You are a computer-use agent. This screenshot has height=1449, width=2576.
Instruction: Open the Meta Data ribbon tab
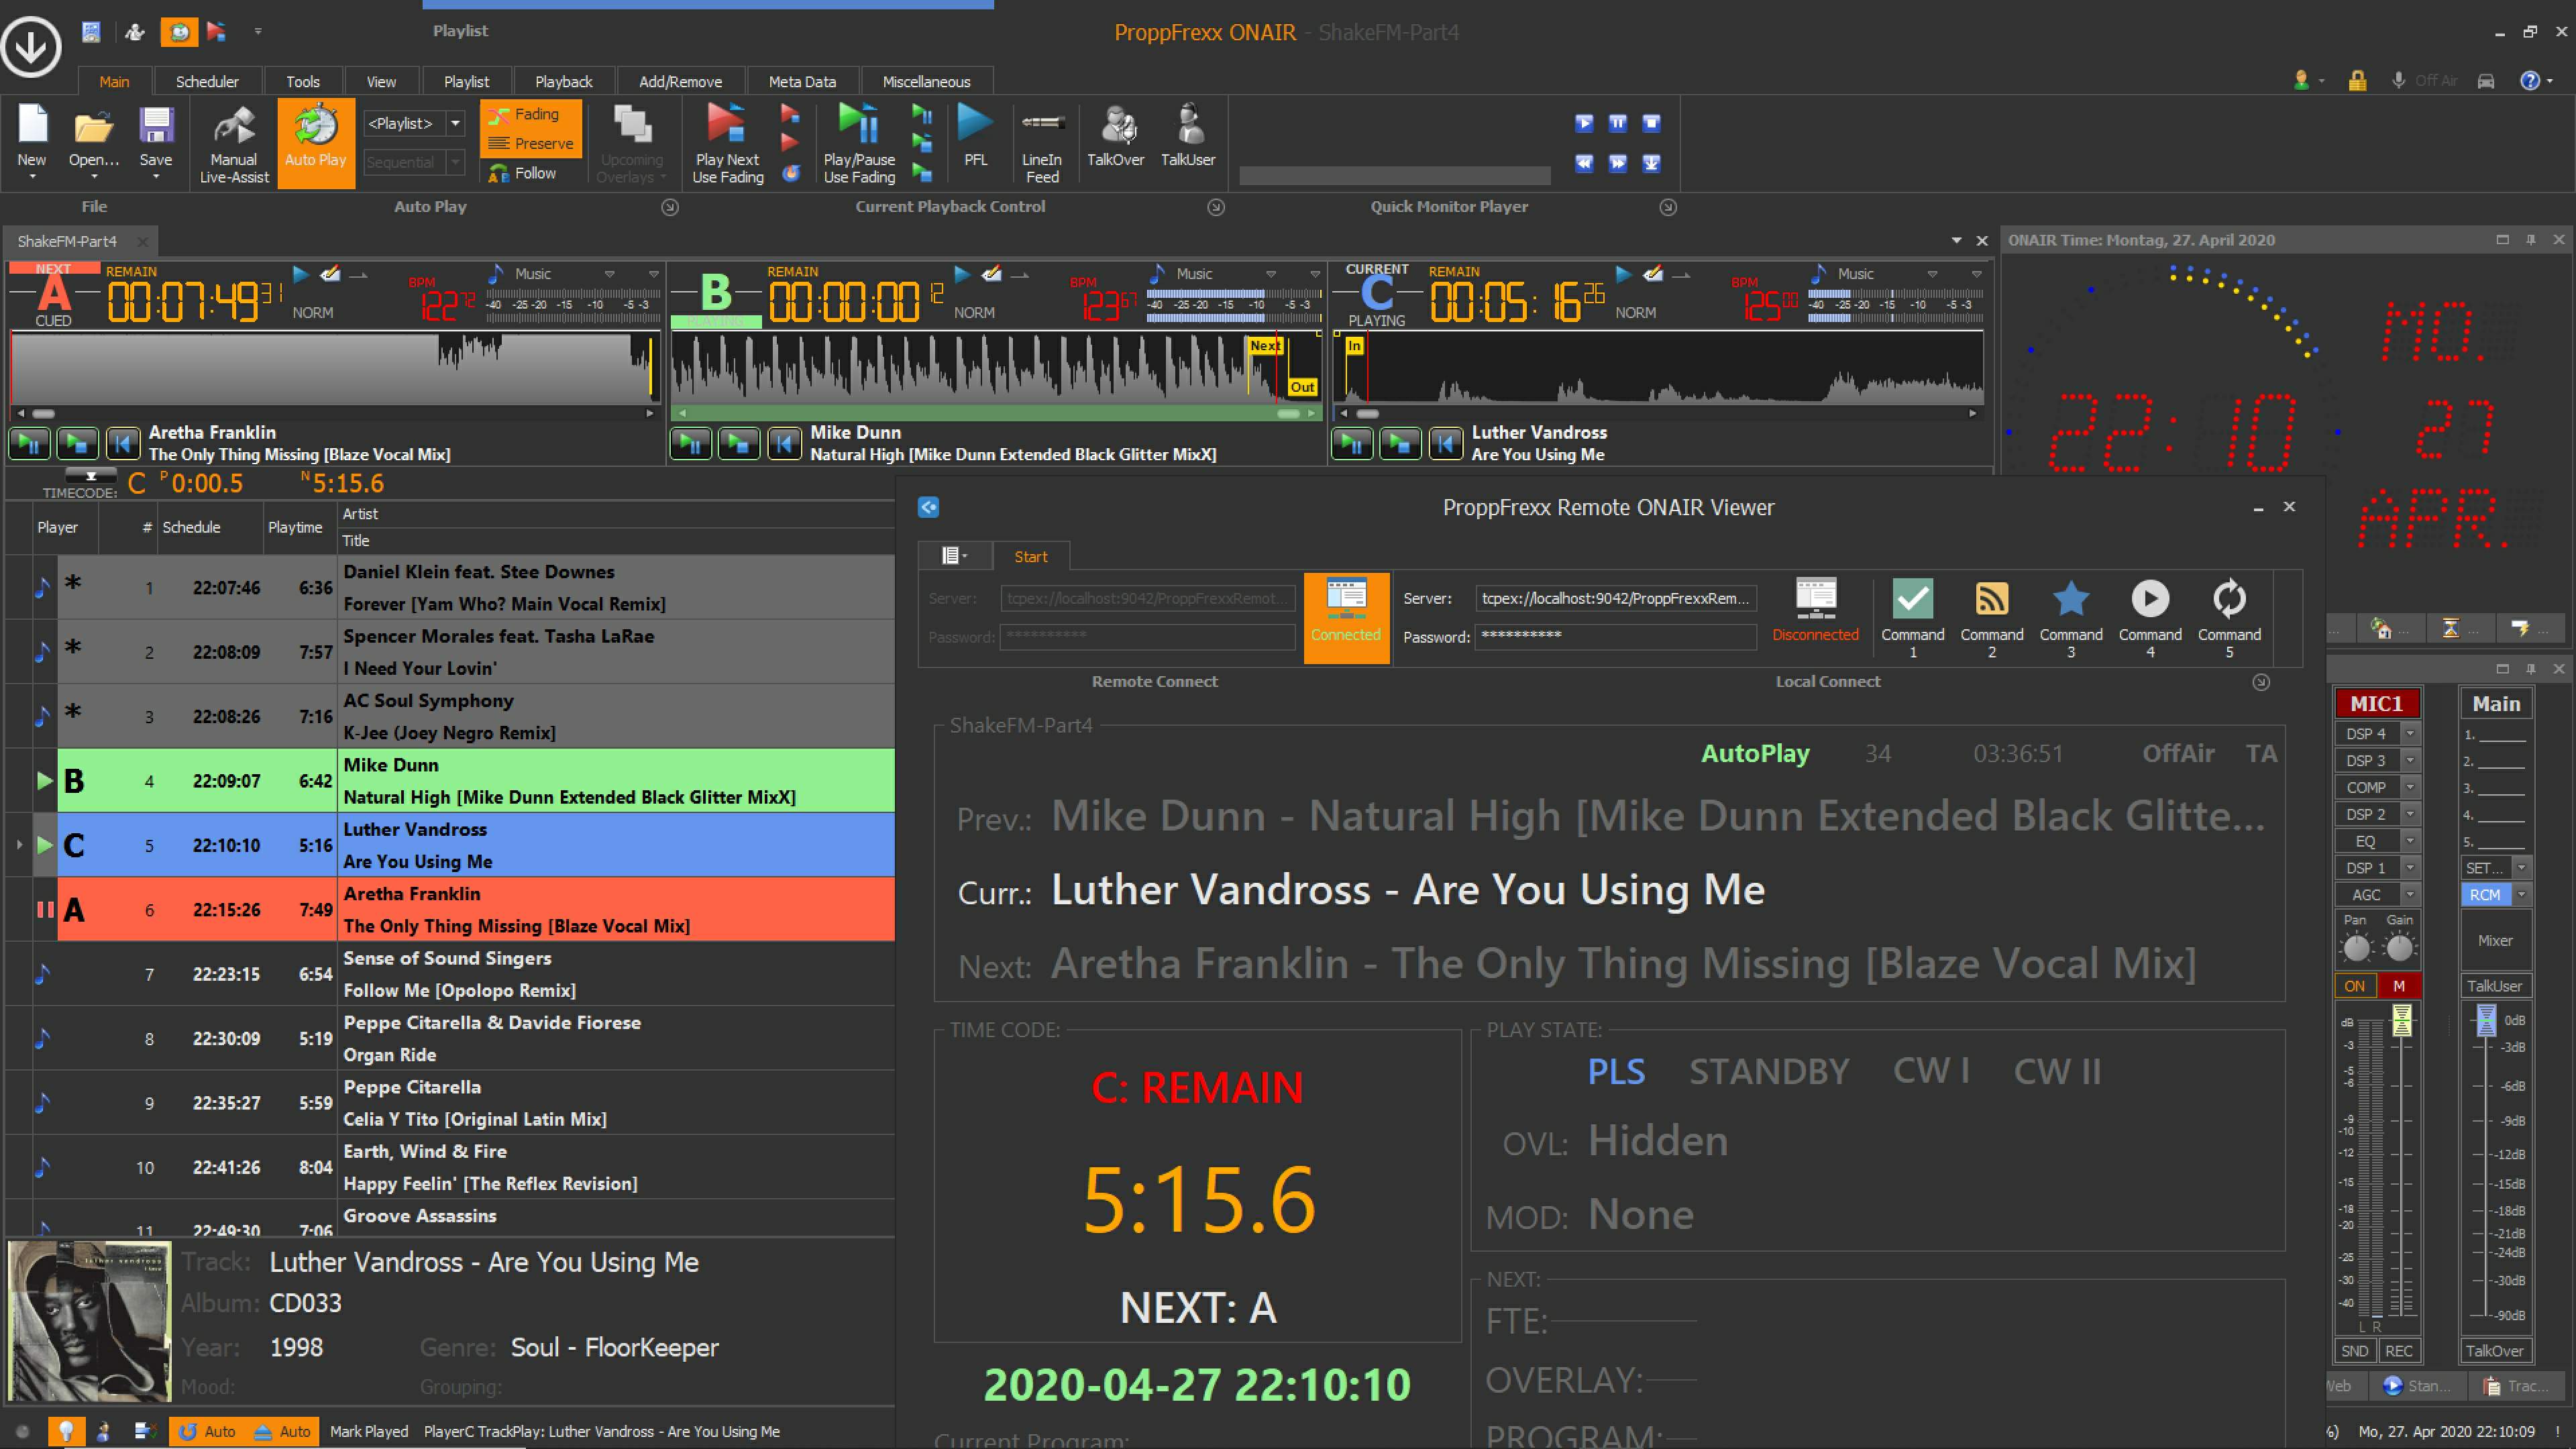tap(801, 82)
